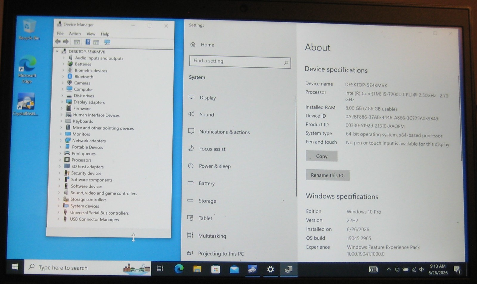Expand the Keyboards node
The height and width of the screenshot is (284, 477).
(x=61, y=121)
